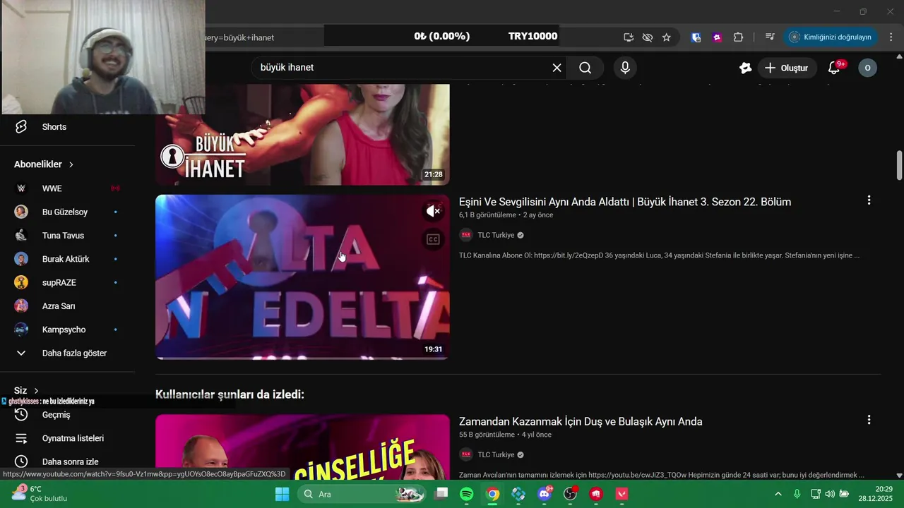This screenshot has height=508, width=904.
Task: Expand the Siz section chevron
Action: click(x=36, y=390)
